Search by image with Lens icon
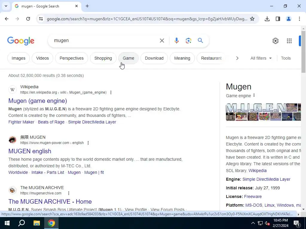Screen dimensions: 306x229 pos(188,41)
